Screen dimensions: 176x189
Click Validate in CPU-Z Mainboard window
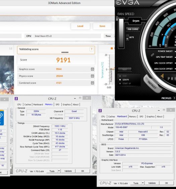tap(152, 183)
